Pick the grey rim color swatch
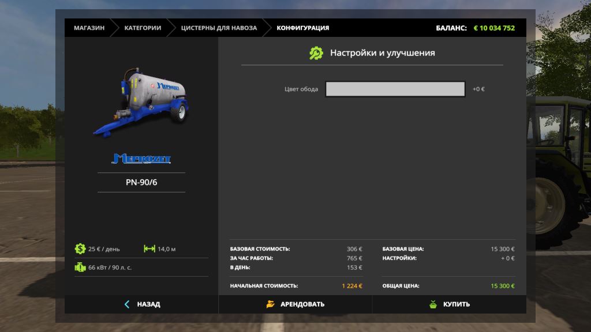The image size is (591, 332). click(x=395, y=89)
